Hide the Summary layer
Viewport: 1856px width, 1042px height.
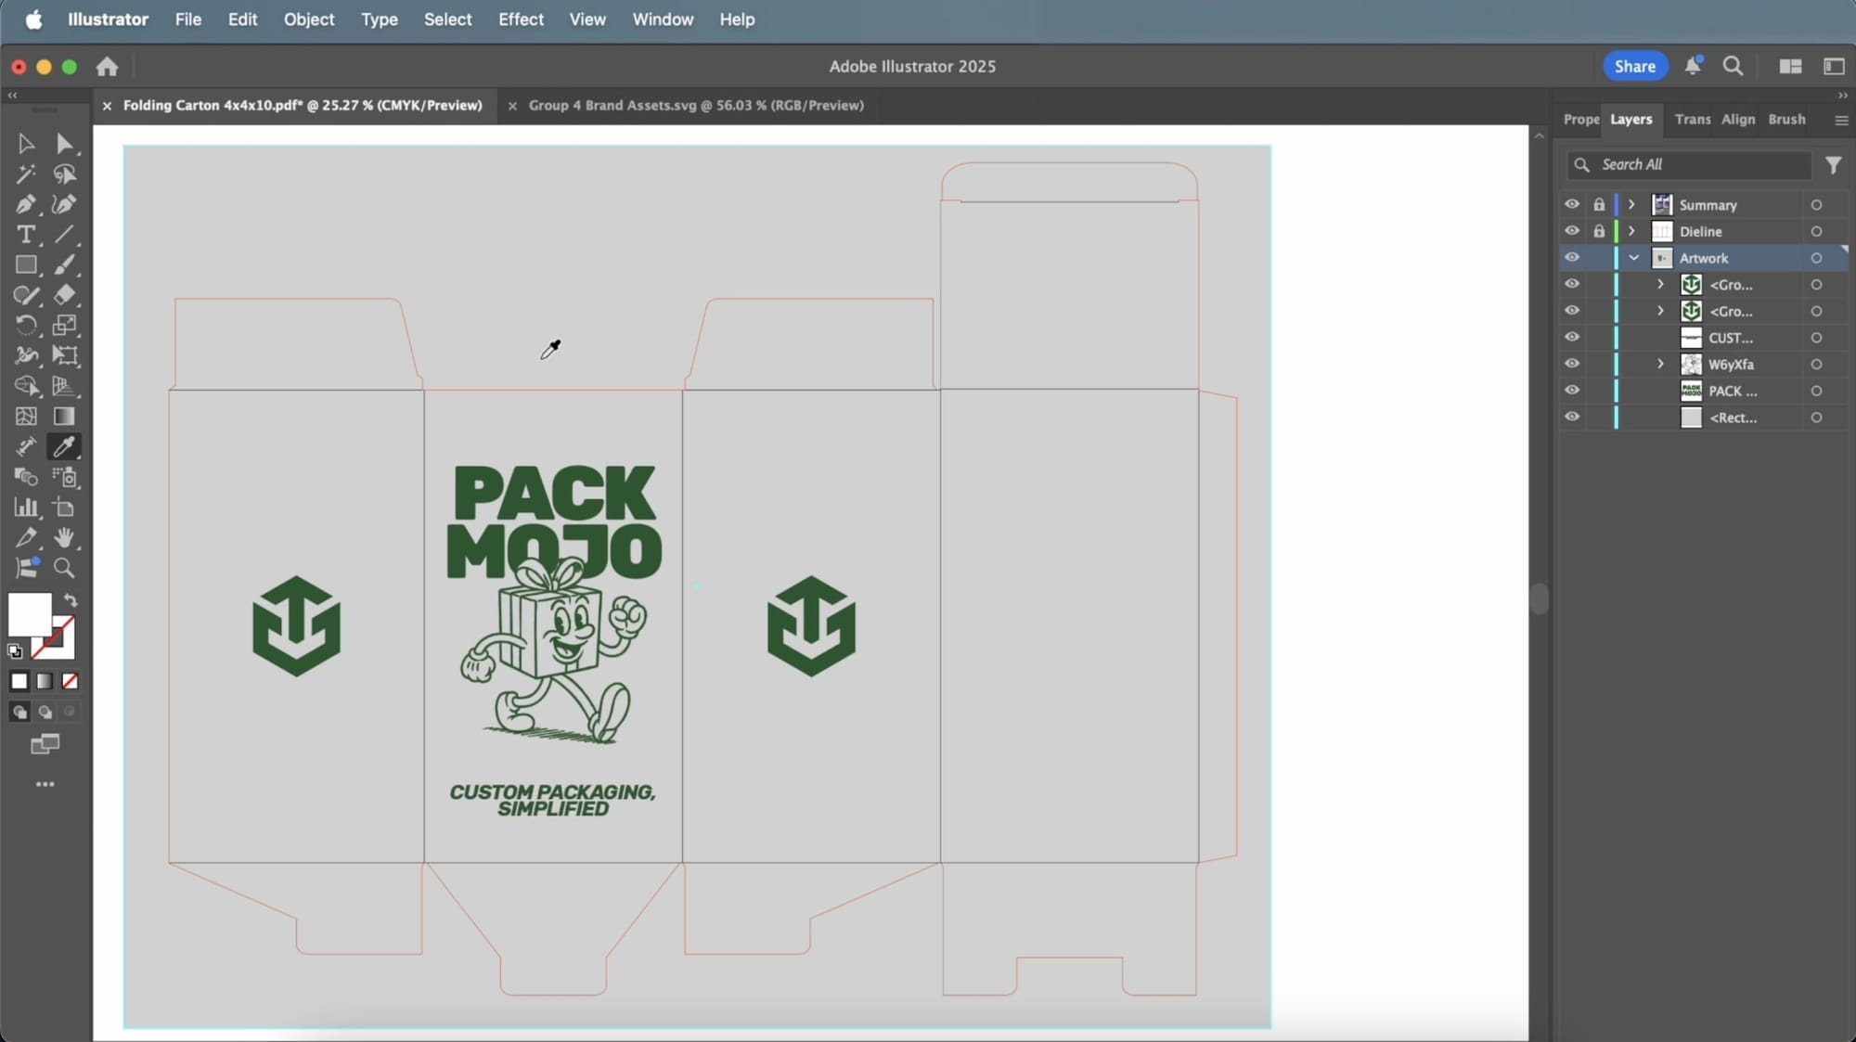1571,204
